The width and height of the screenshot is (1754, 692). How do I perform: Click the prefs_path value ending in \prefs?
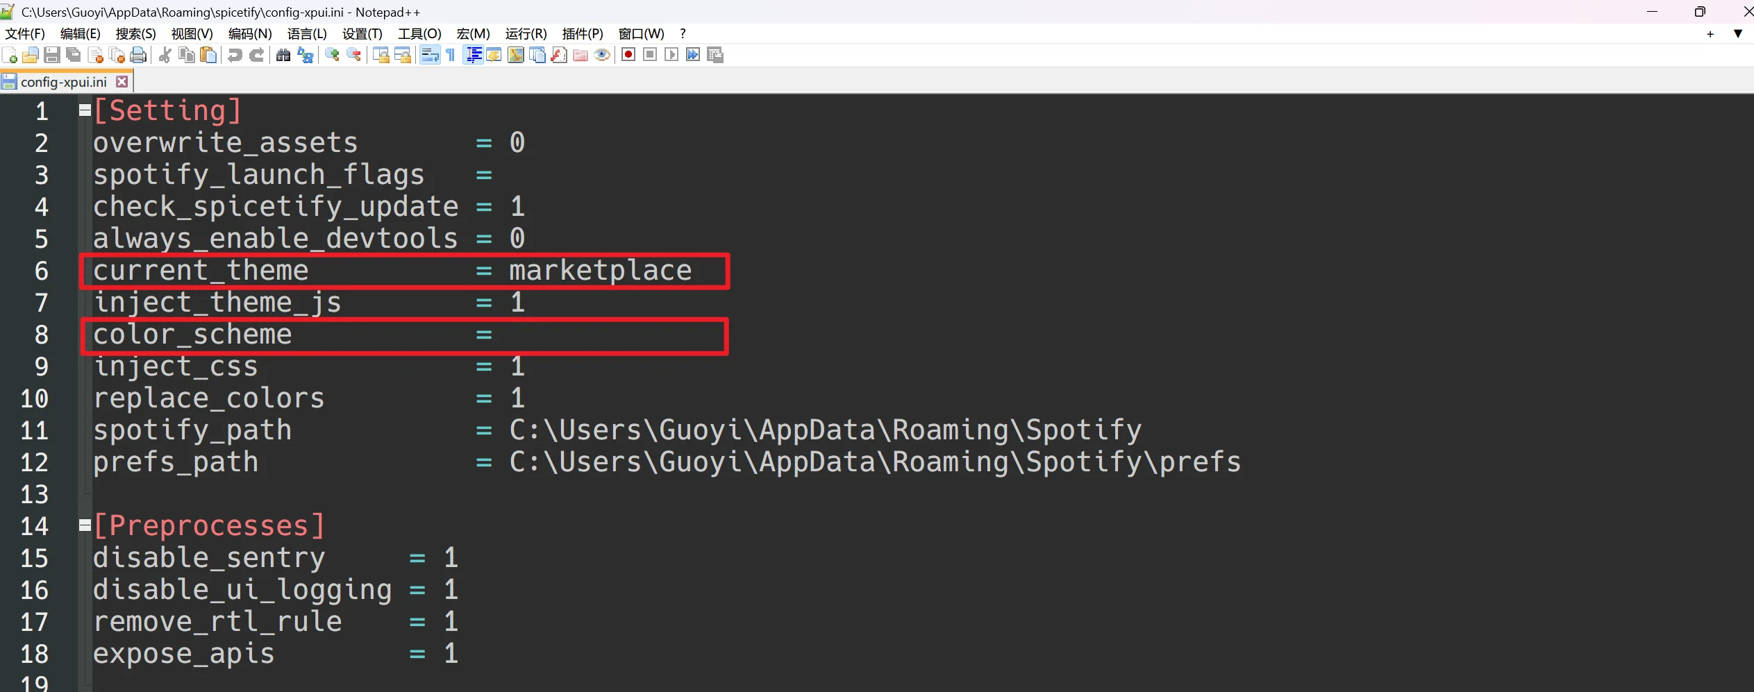coord(875,462)
